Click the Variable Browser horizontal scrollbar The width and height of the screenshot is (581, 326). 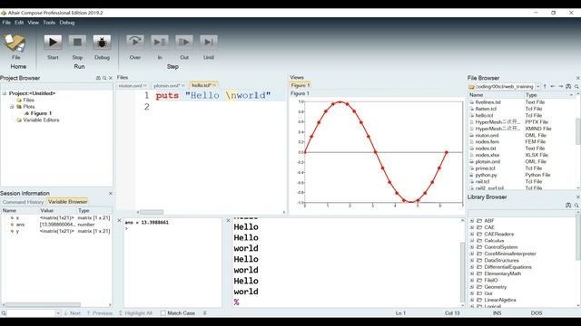pos(43,305)
